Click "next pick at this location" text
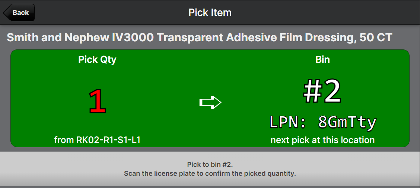The height and width of the screenshot is (188, 420). point(322,140)
